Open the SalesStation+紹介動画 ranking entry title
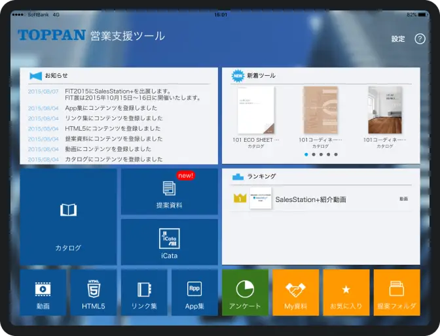The image size is (440, 336). [310, 199]
